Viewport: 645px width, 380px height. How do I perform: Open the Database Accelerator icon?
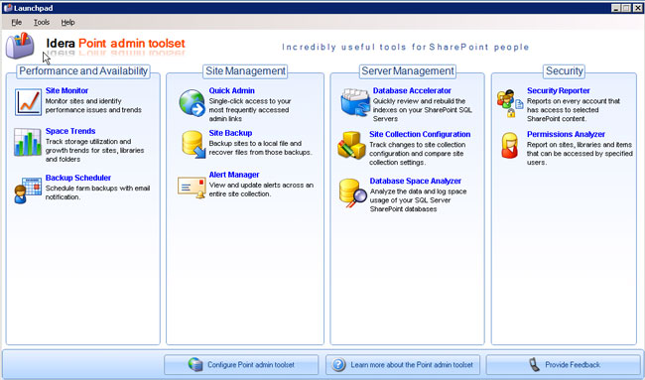pos(355,102)
